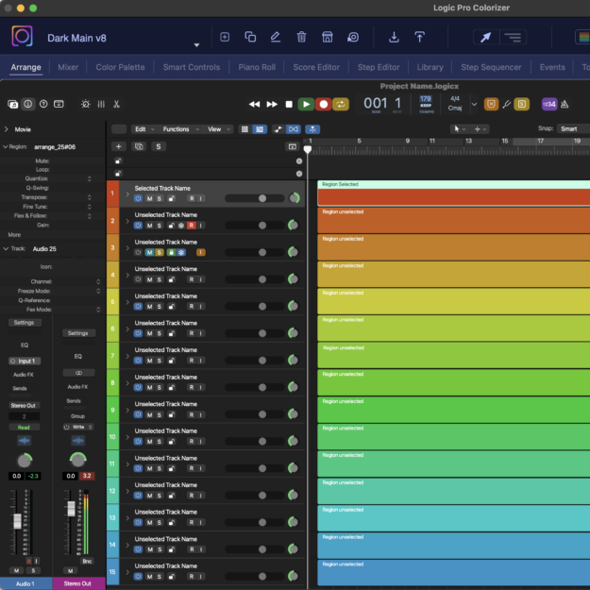Toggle the flex view icon
Viewport: 590px width, 590px height.
pos(294,129)
